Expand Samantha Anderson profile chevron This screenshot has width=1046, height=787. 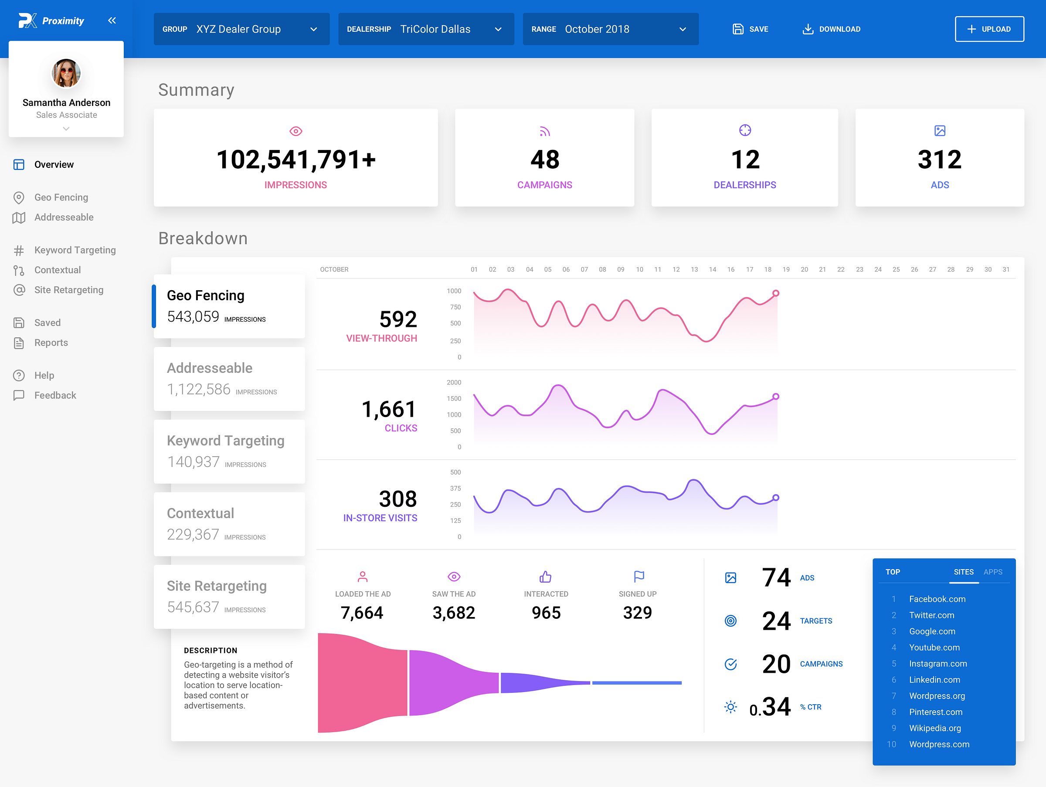(x=66, y=129)
